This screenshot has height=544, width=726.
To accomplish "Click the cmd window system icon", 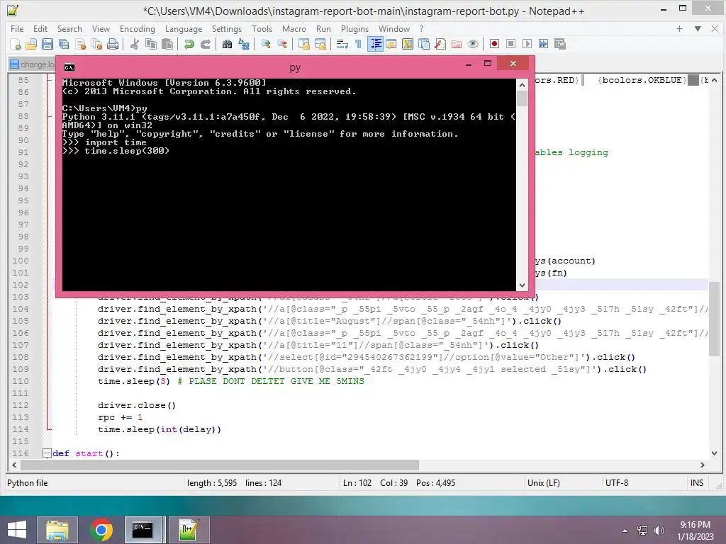I will pos(69,67).
